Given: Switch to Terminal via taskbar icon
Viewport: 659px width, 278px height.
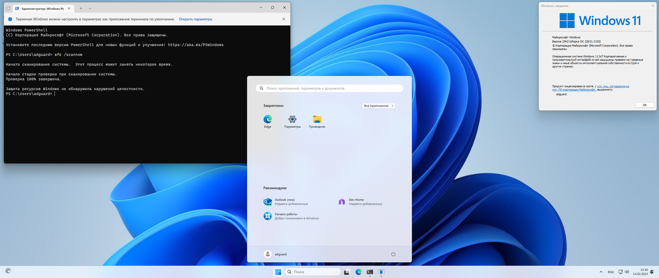Looking at the screenshot, I should coord(370,272).
